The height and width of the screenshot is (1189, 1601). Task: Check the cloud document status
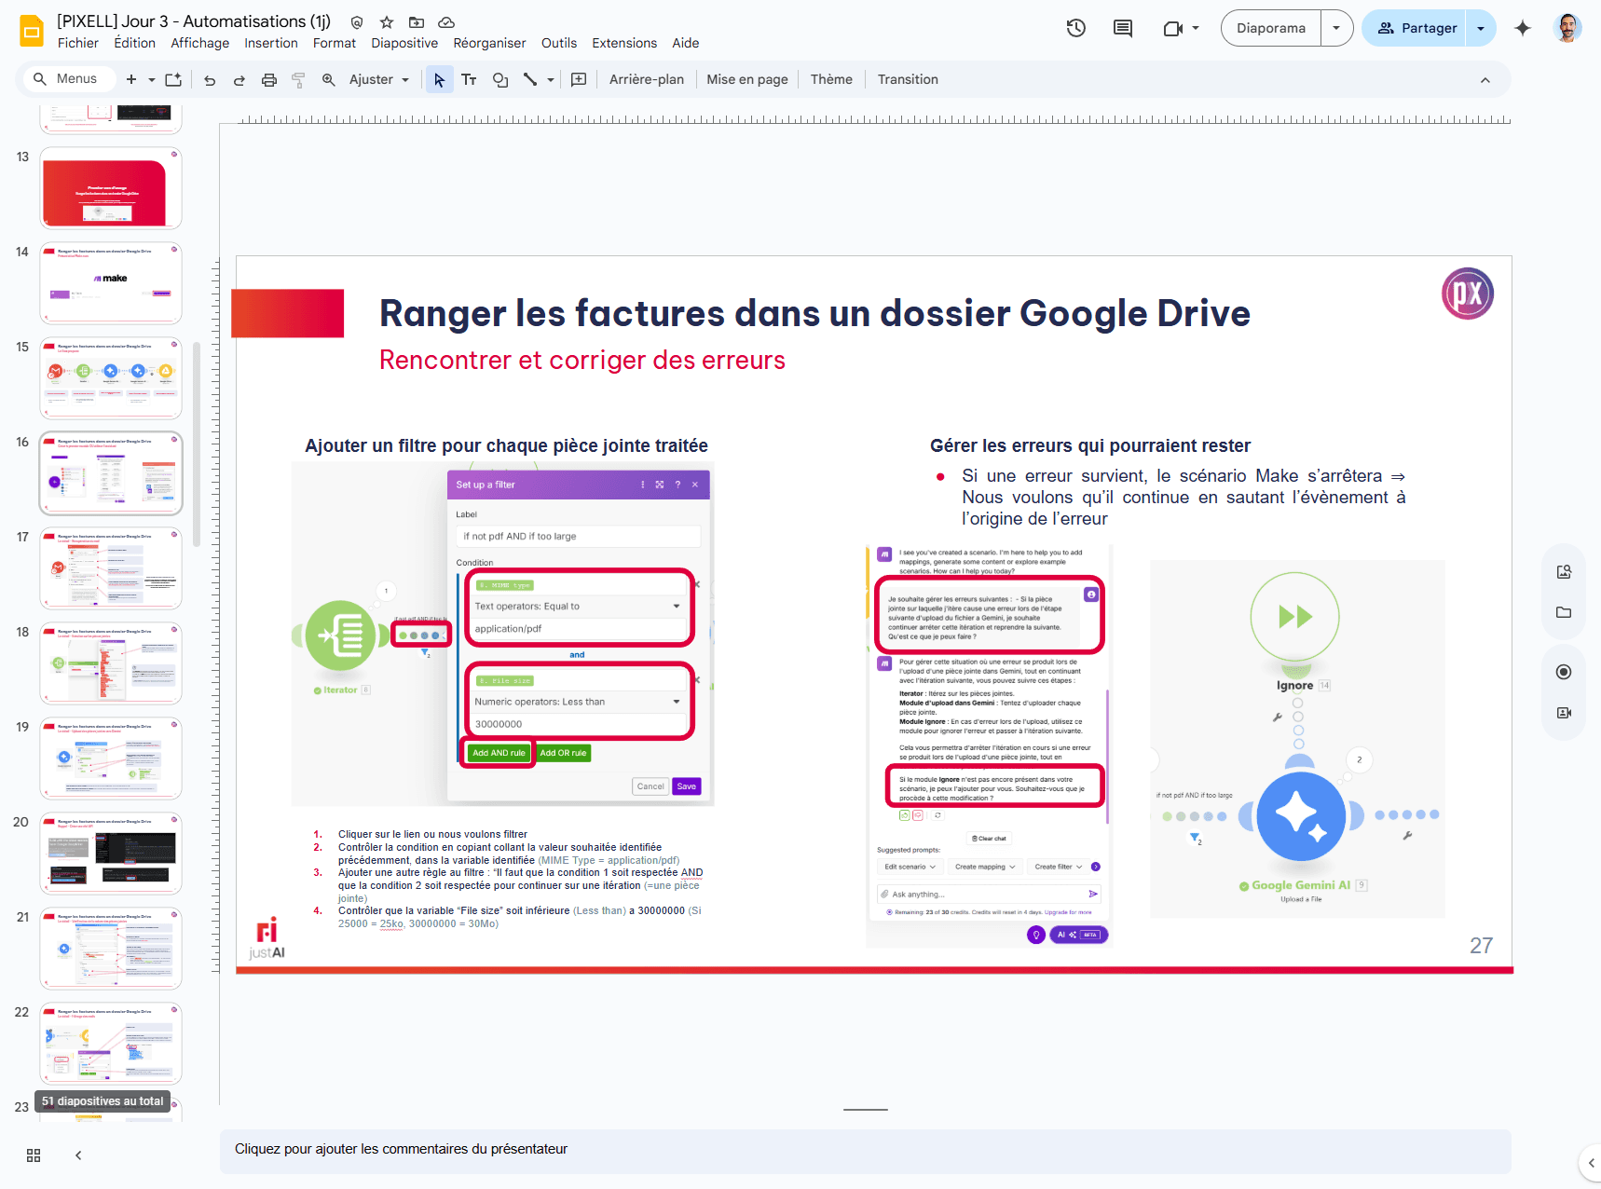pyautogui.click(x=446, y=22)
